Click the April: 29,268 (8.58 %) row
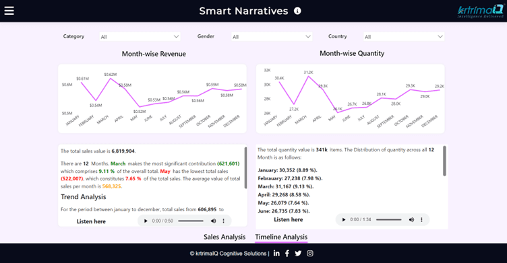Screen dimensions: 507x263 tap(284, 195)
